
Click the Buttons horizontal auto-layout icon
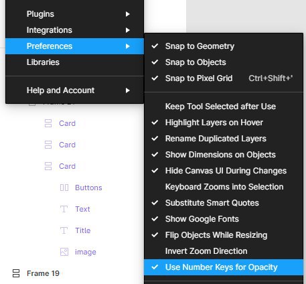64,188
